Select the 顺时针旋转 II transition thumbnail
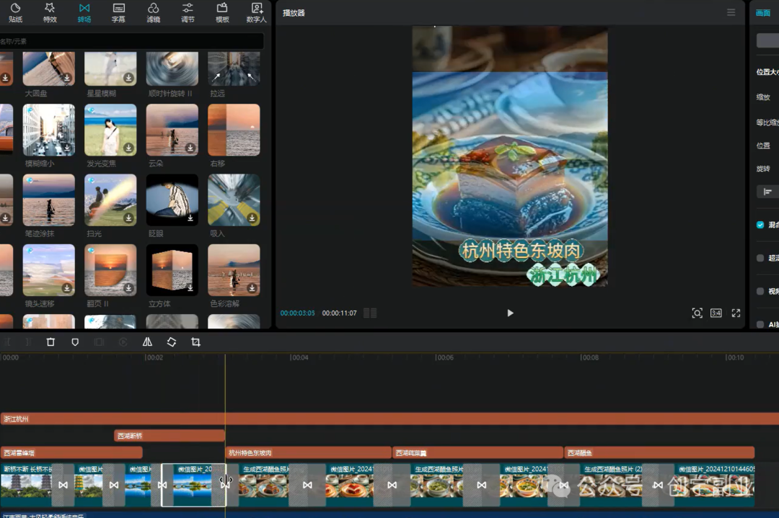Viewport: 779px width, 518px height. pos(172,68)
